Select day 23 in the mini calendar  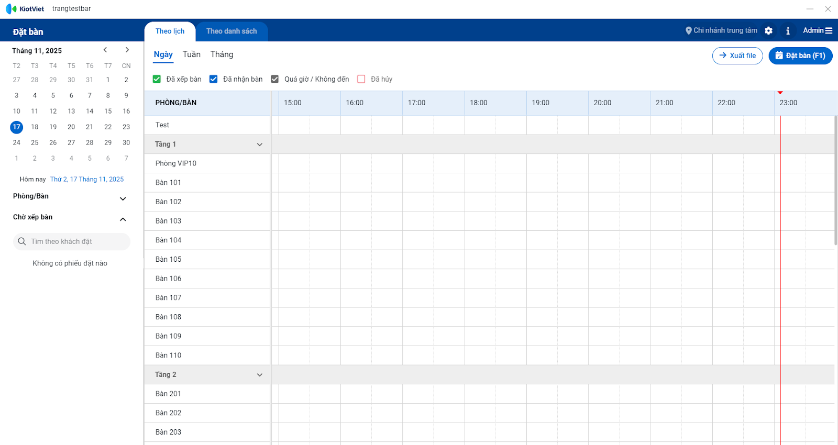pos(126,127)
